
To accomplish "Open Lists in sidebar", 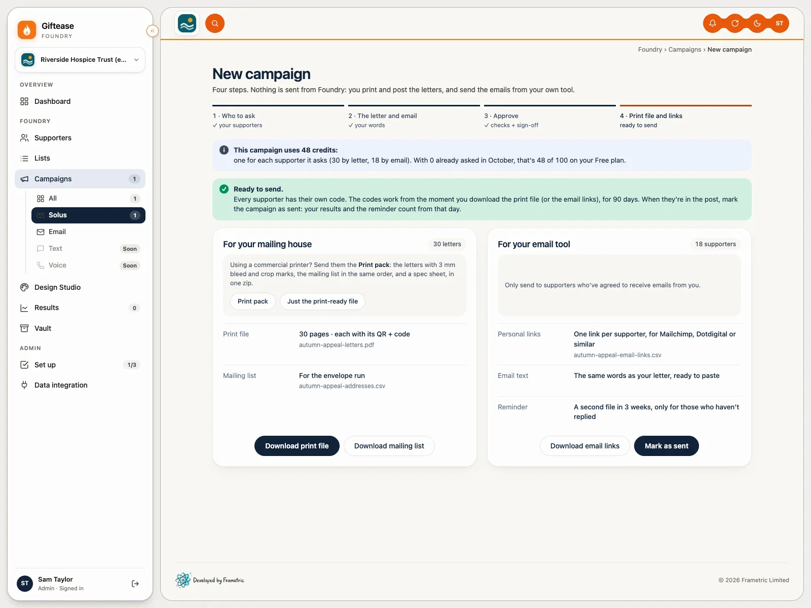I will click(80, 158).
